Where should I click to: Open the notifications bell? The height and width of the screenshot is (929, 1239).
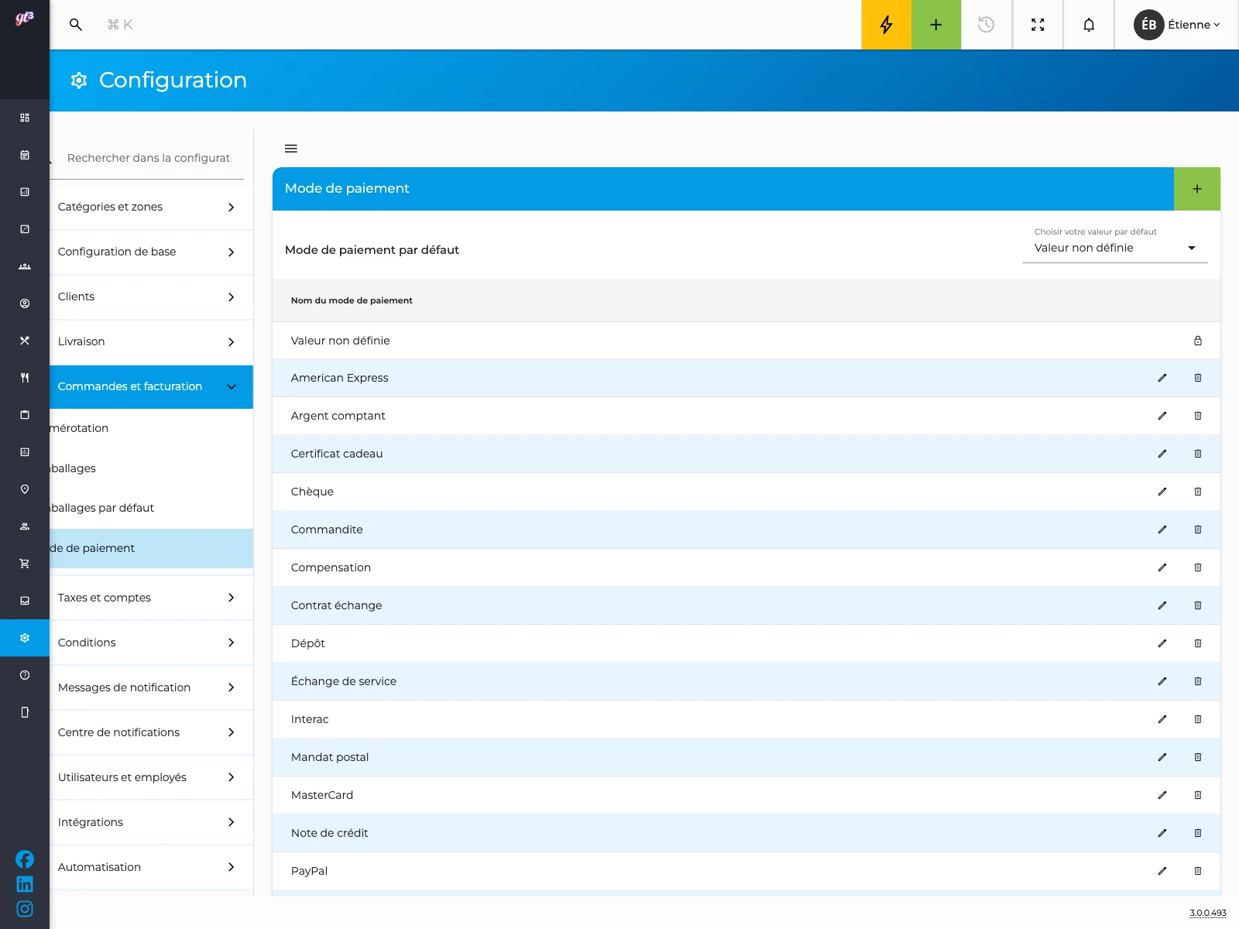1089,25
